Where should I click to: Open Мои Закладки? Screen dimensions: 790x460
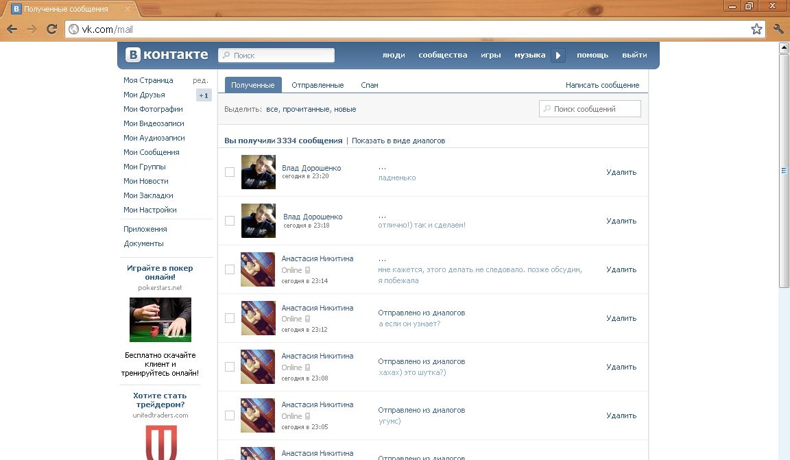148,195
